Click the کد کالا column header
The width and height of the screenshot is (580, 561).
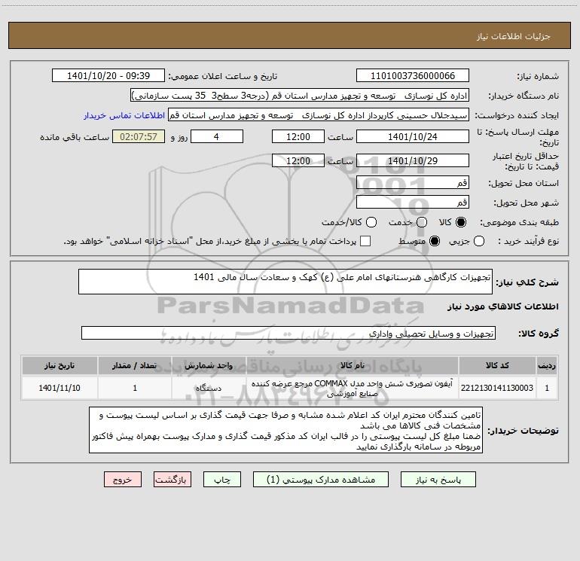[x=497, y=366]
